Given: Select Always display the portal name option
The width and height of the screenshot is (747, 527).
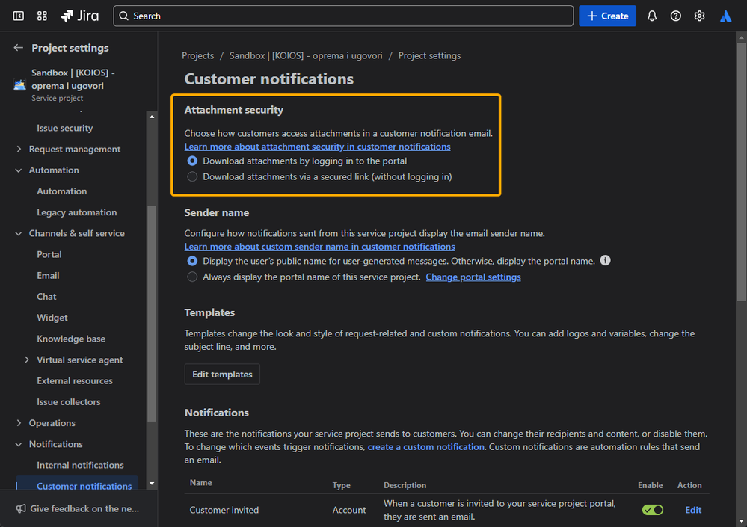Looking at the screenshot, I should [193, 277].
